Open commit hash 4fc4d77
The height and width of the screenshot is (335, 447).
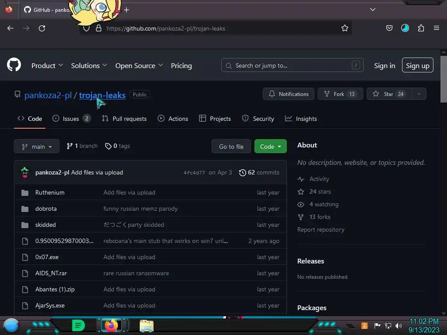(194, 173)
